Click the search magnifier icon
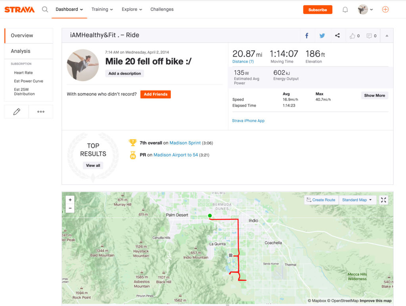 (x=45, y=10)
